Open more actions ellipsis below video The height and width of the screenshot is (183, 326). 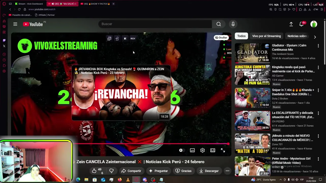[x=227, y=171]
